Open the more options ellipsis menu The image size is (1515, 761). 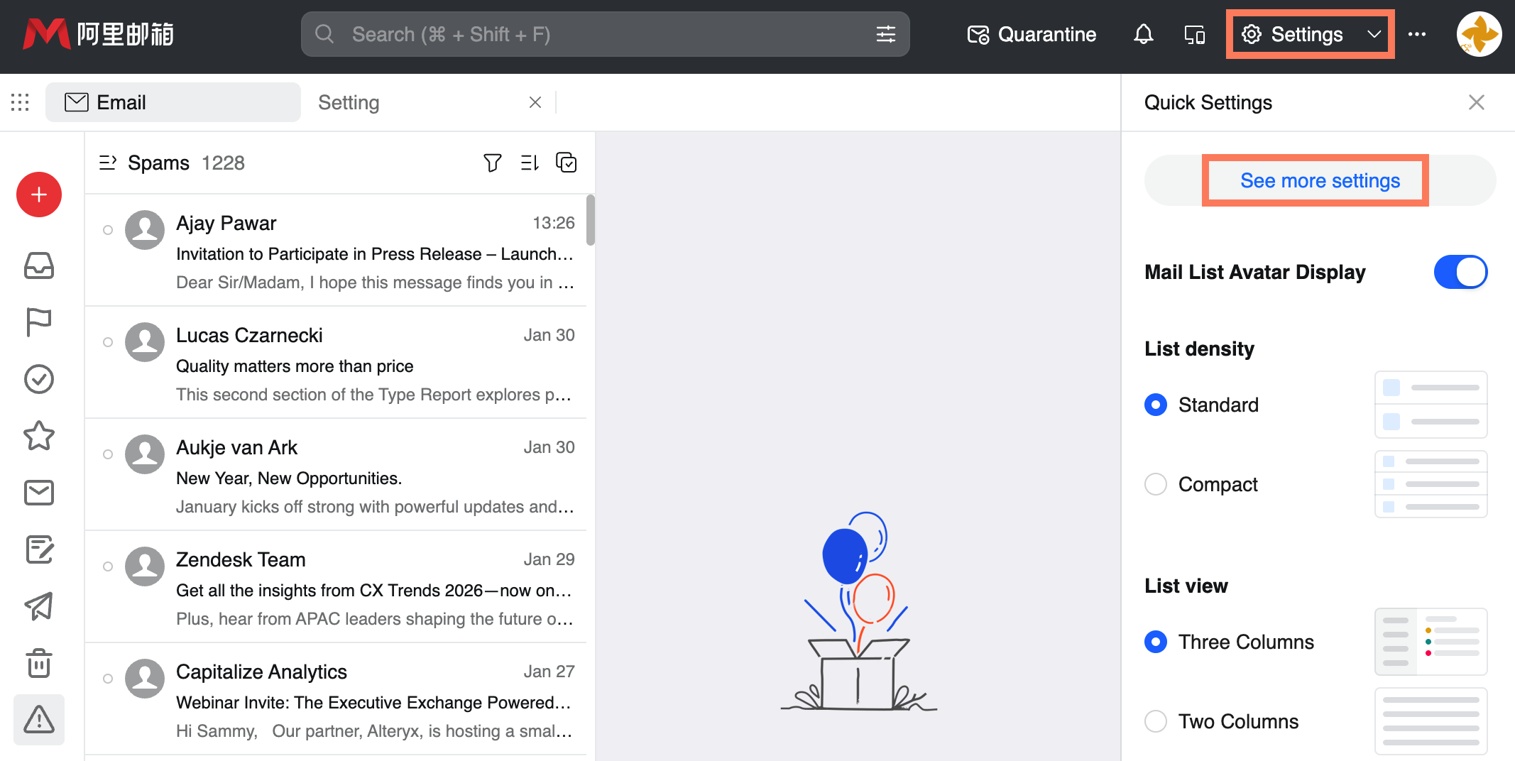[1418, 33]
